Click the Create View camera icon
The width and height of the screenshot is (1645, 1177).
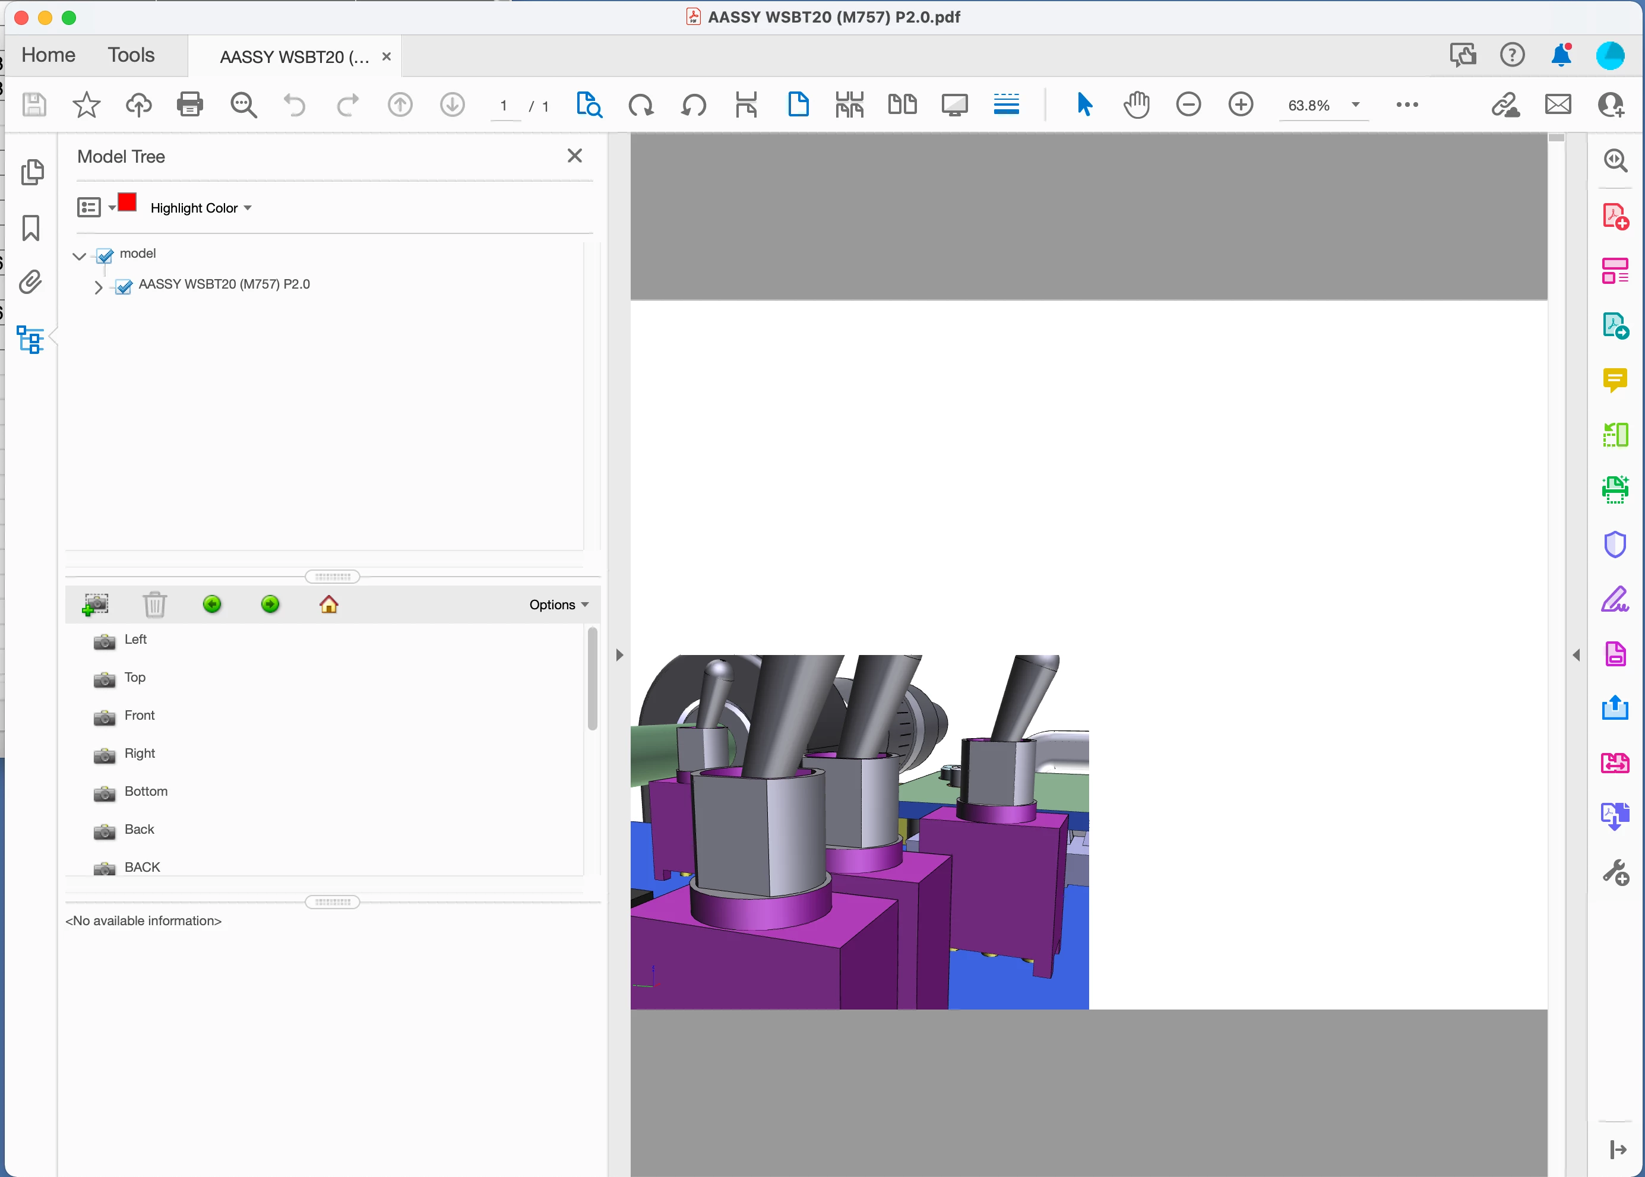pyautogui.click(x=96, y=604)
